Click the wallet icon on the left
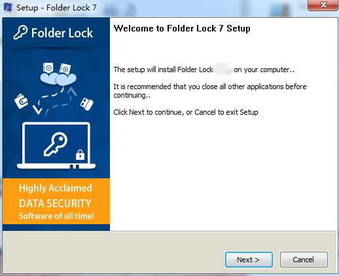 (x=21, y=101)
